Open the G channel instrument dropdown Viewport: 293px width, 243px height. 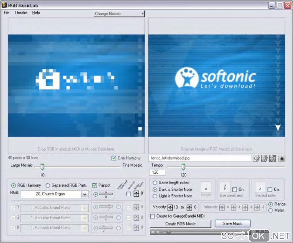[x=54, y=218]
